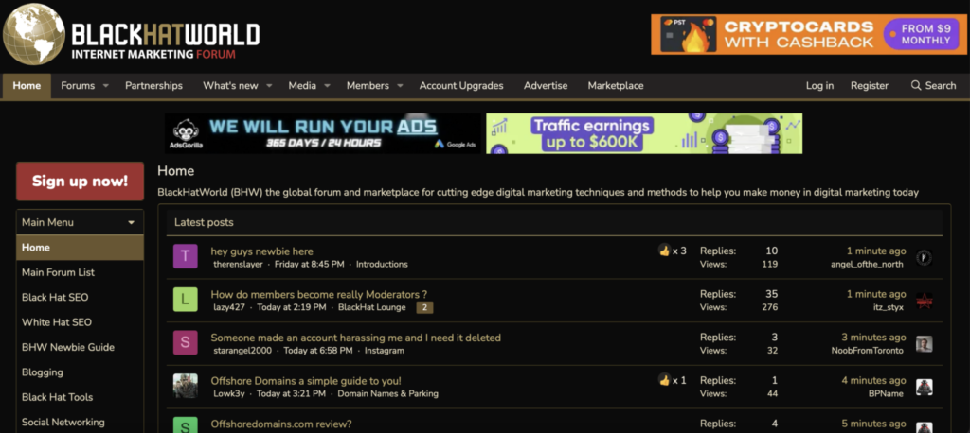Open the Members dropdown arrow
The image size is (970, 433).
pyautogui.click(x=400, y=86)
